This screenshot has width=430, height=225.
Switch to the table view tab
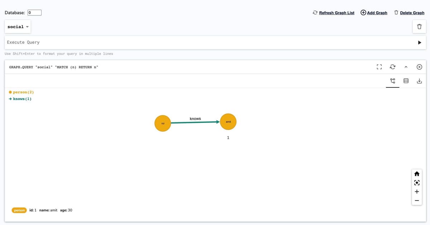point(406,81)
